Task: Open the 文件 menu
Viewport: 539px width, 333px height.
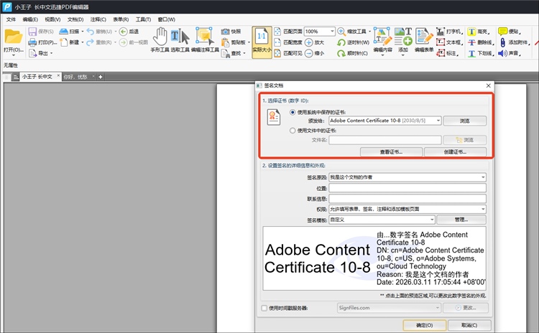Action: [x=11, y=19]
